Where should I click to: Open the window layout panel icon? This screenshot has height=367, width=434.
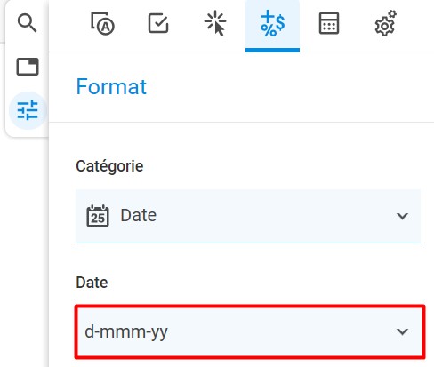click(x=28, y=67)
